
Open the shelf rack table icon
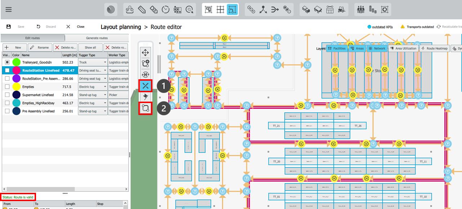[x=330, y=10]
